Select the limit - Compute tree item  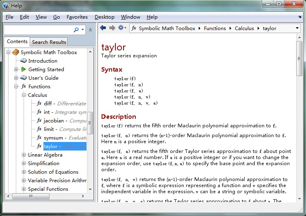65,129
